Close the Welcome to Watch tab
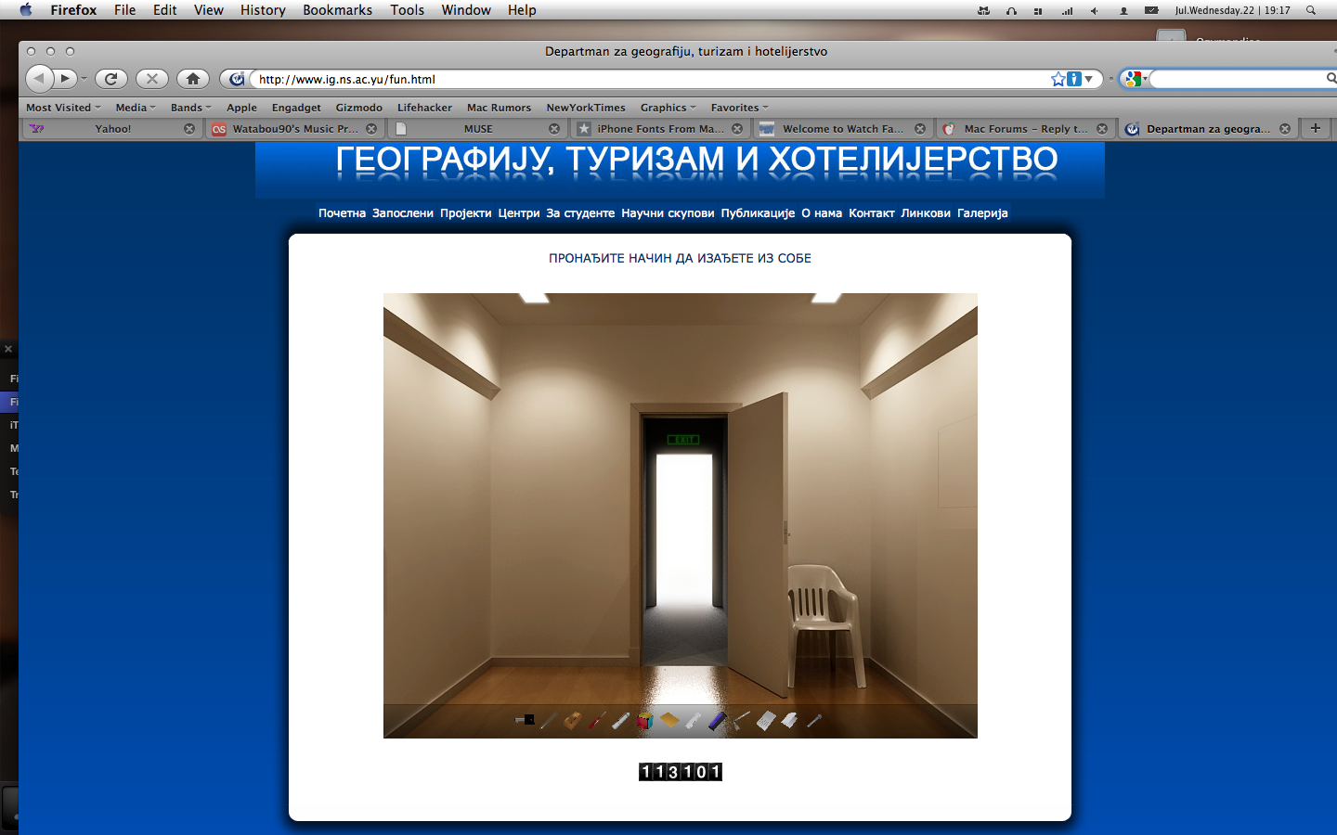This screenshot has height=835, width=1337. [920, 129]
